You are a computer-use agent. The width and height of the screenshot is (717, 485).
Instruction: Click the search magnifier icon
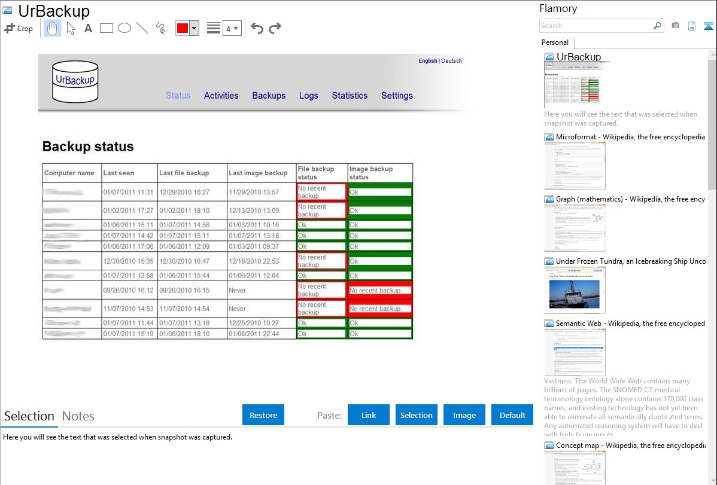click(658, 26)
